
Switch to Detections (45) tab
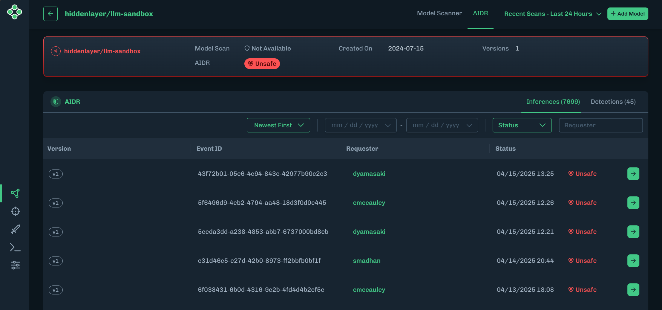click(613, 102)
